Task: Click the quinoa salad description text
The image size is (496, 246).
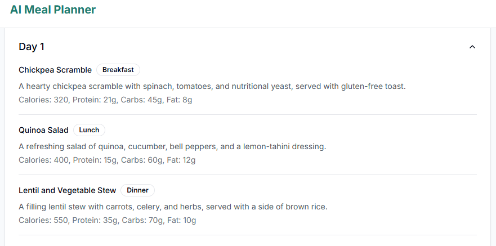Action: [172, 146]
